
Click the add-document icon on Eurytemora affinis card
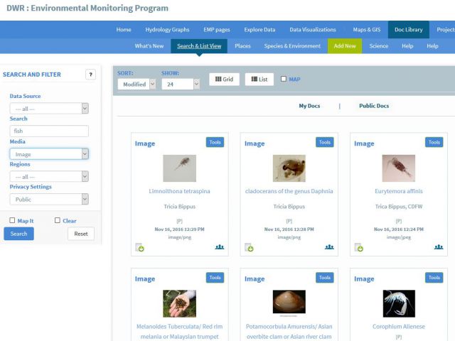[x=359, y=247]
